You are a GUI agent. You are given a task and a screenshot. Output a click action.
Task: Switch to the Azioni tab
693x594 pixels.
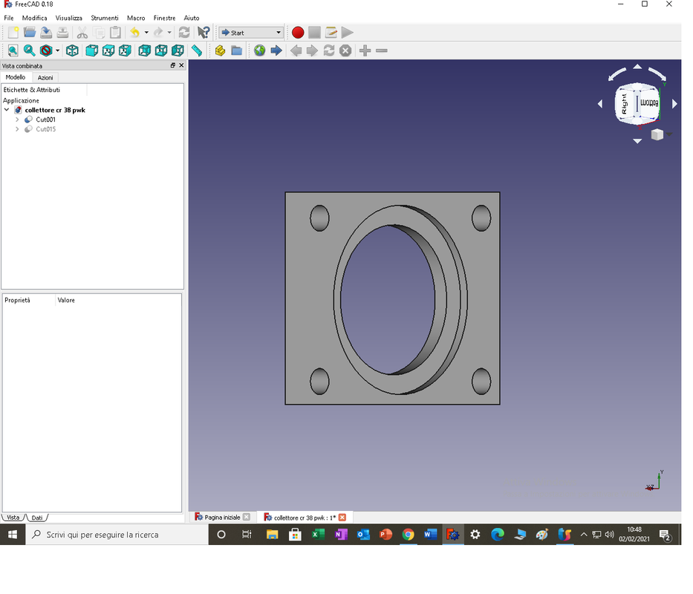pyautogui.click(x=45, y=77)
